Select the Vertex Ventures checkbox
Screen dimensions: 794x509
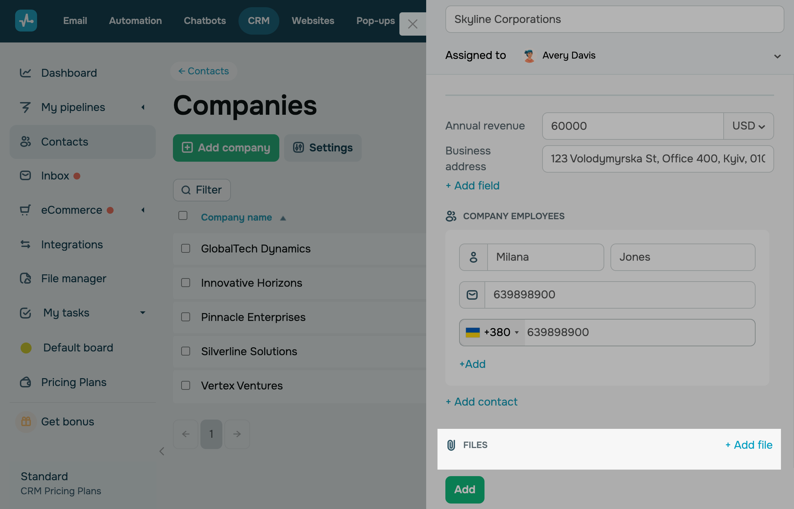[x=186, y=385]
